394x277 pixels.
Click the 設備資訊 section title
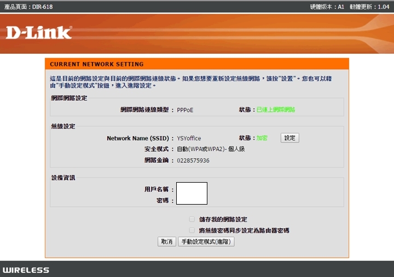[63, 178]
